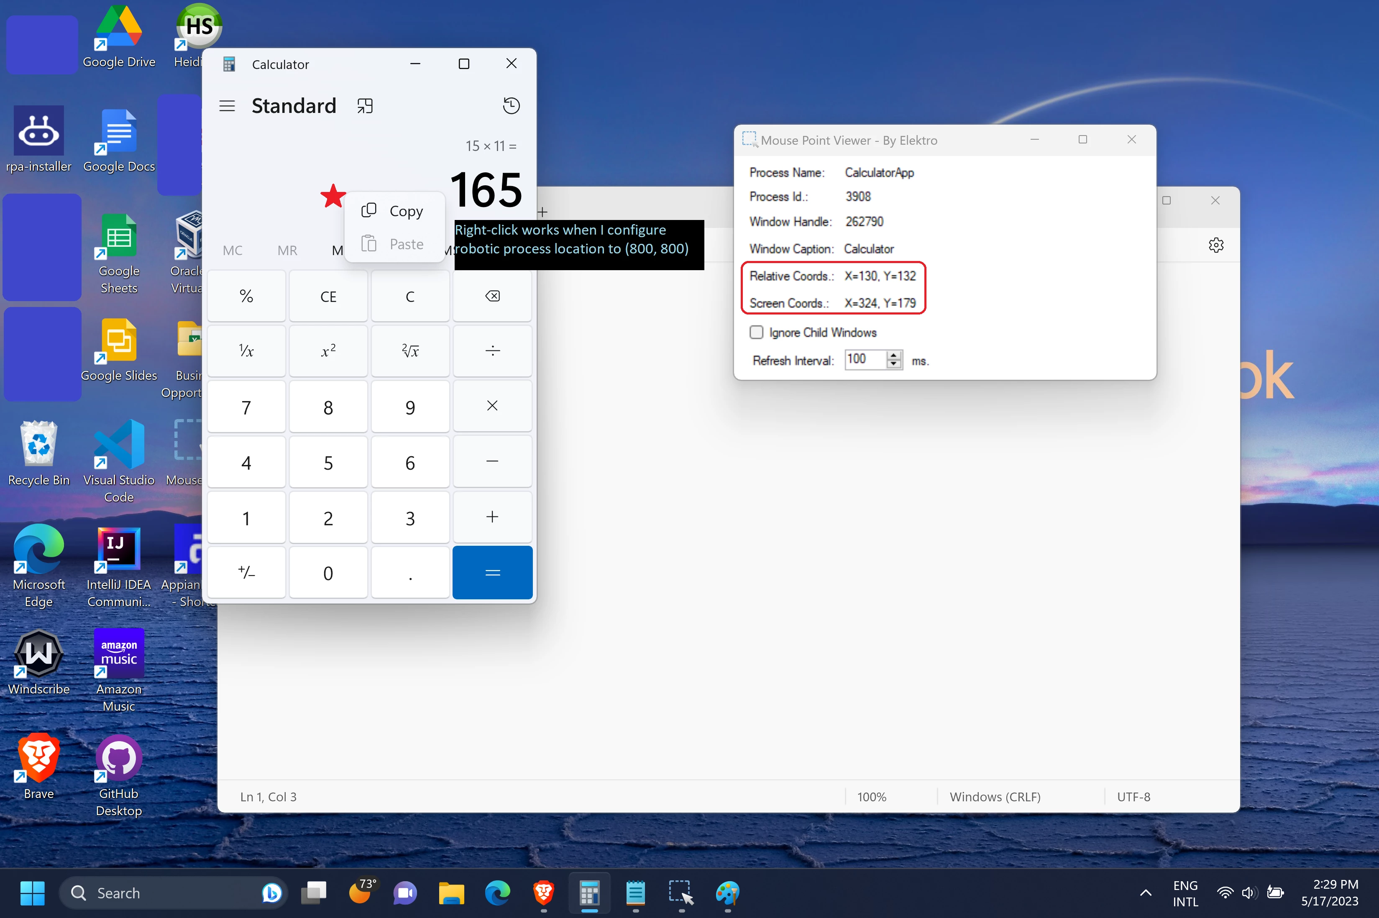
Task: Open Notepad settings gear icon
Action: pyautogui.click(x=1216, y=245)
